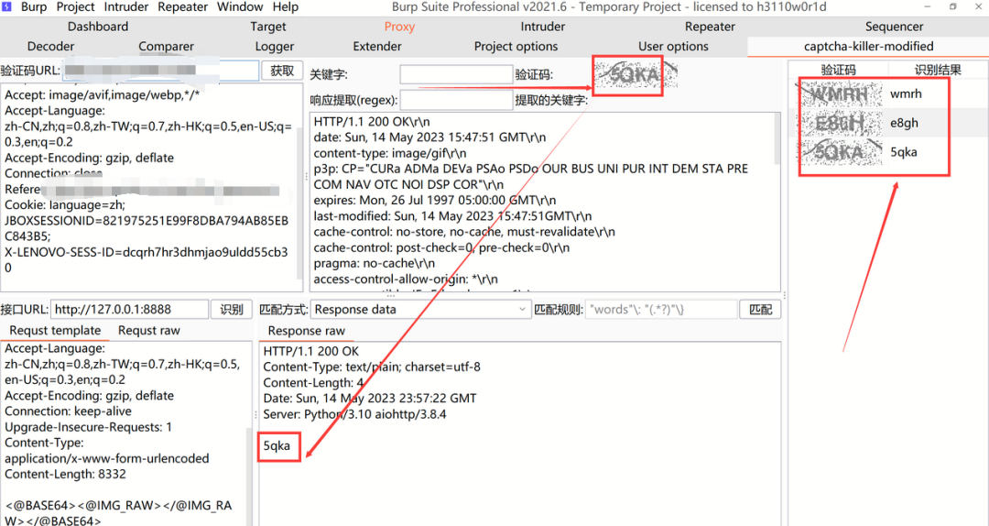Click the WMRH captcha thumbnail in table
The height and width of the screenshot is (526, 989).
(838, 94)
